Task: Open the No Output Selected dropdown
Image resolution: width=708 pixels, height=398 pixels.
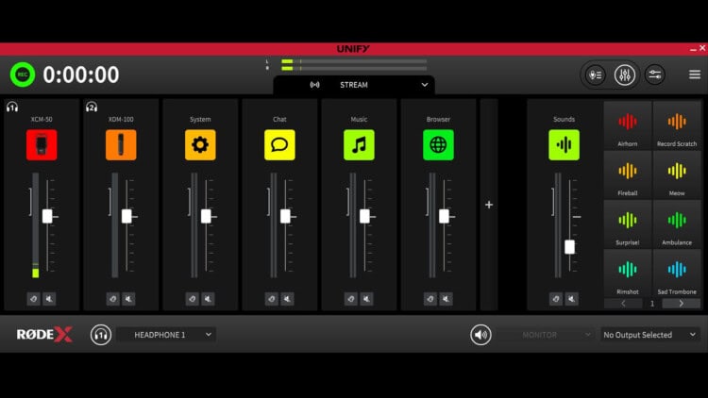Action: click(649, 335)
